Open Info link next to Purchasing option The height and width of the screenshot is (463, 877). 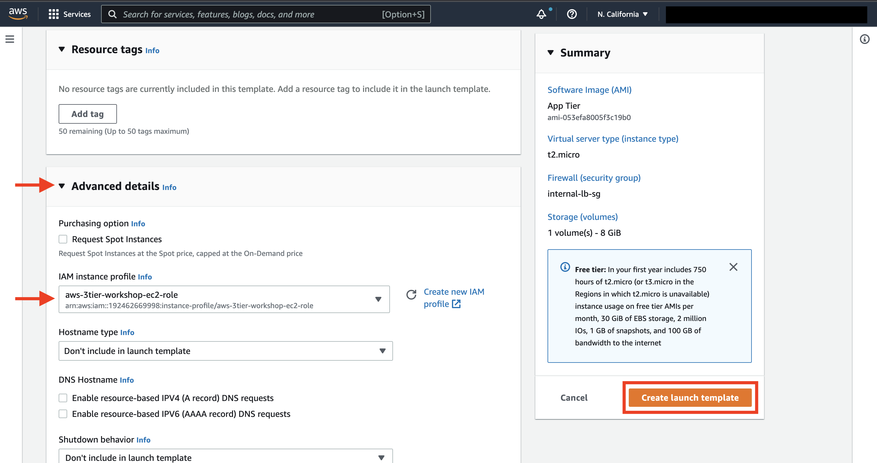point(138,224)
